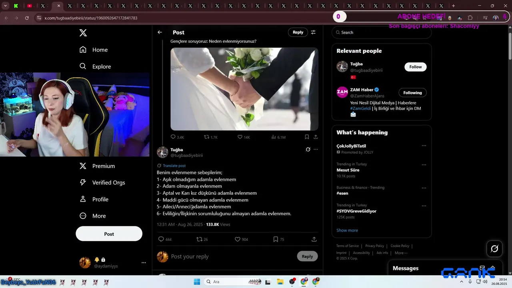512x288 pixels.
Task: Expand the Messages drawer
Action: [493, 268]
